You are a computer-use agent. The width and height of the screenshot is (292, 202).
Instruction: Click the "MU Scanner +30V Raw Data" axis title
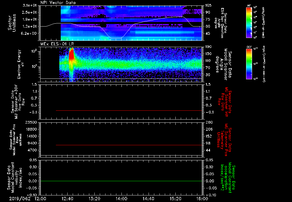click(18, 102)
